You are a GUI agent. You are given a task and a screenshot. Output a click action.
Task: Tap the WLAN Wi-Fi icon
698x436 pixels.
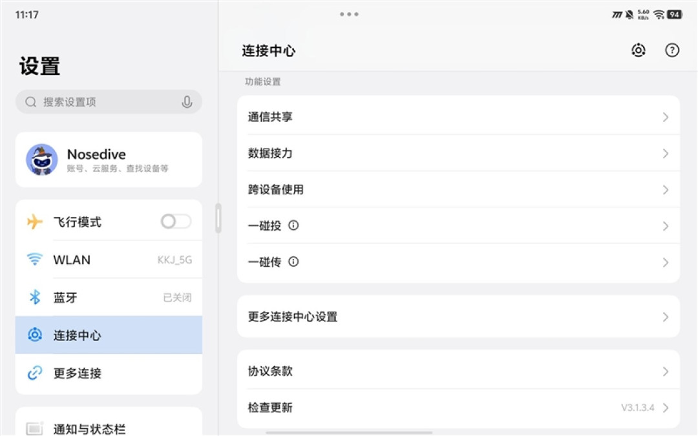35,259
